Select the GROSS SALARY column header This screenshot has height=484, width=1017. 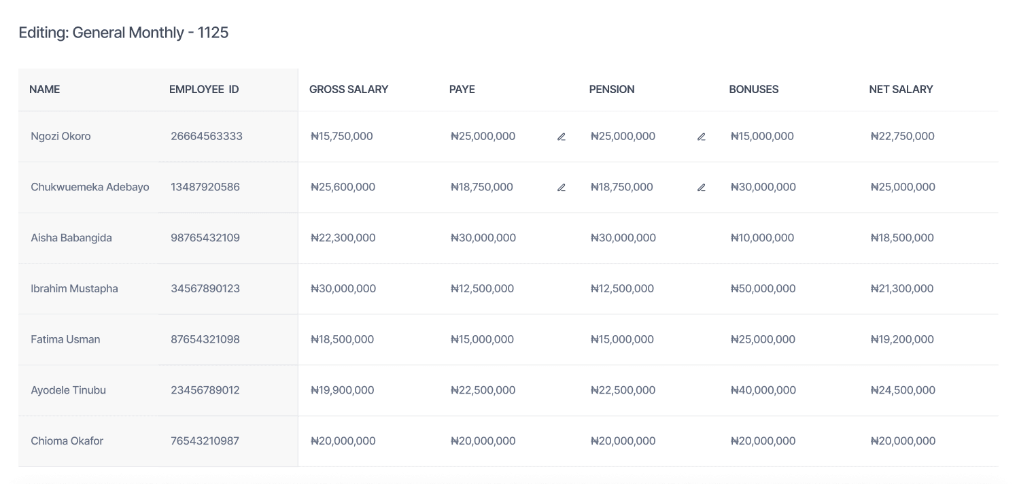pyautogui.click(x=349, y=89)
